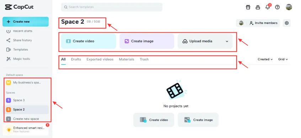Click the Search templates field
The height and width of the screenshot is (138, 301).
point(112,7)
